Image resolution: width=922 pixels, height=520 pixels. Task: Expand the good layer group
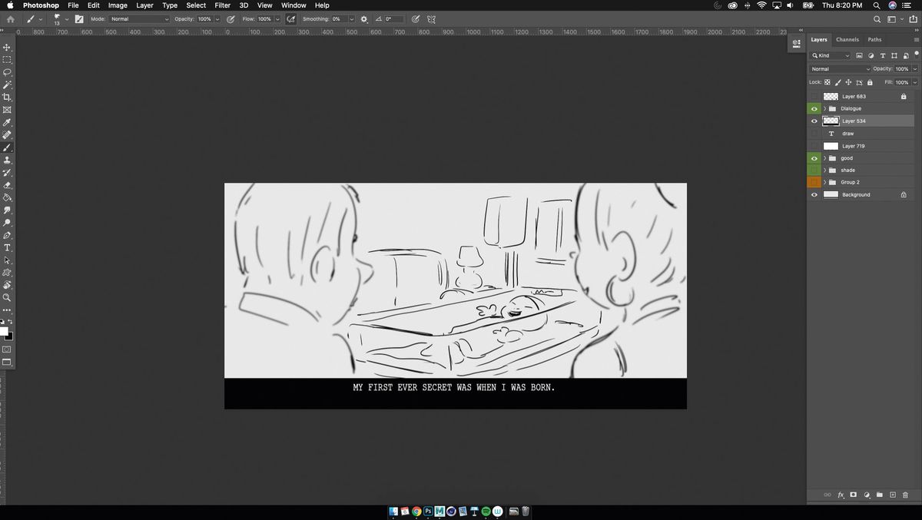[824, 157]
